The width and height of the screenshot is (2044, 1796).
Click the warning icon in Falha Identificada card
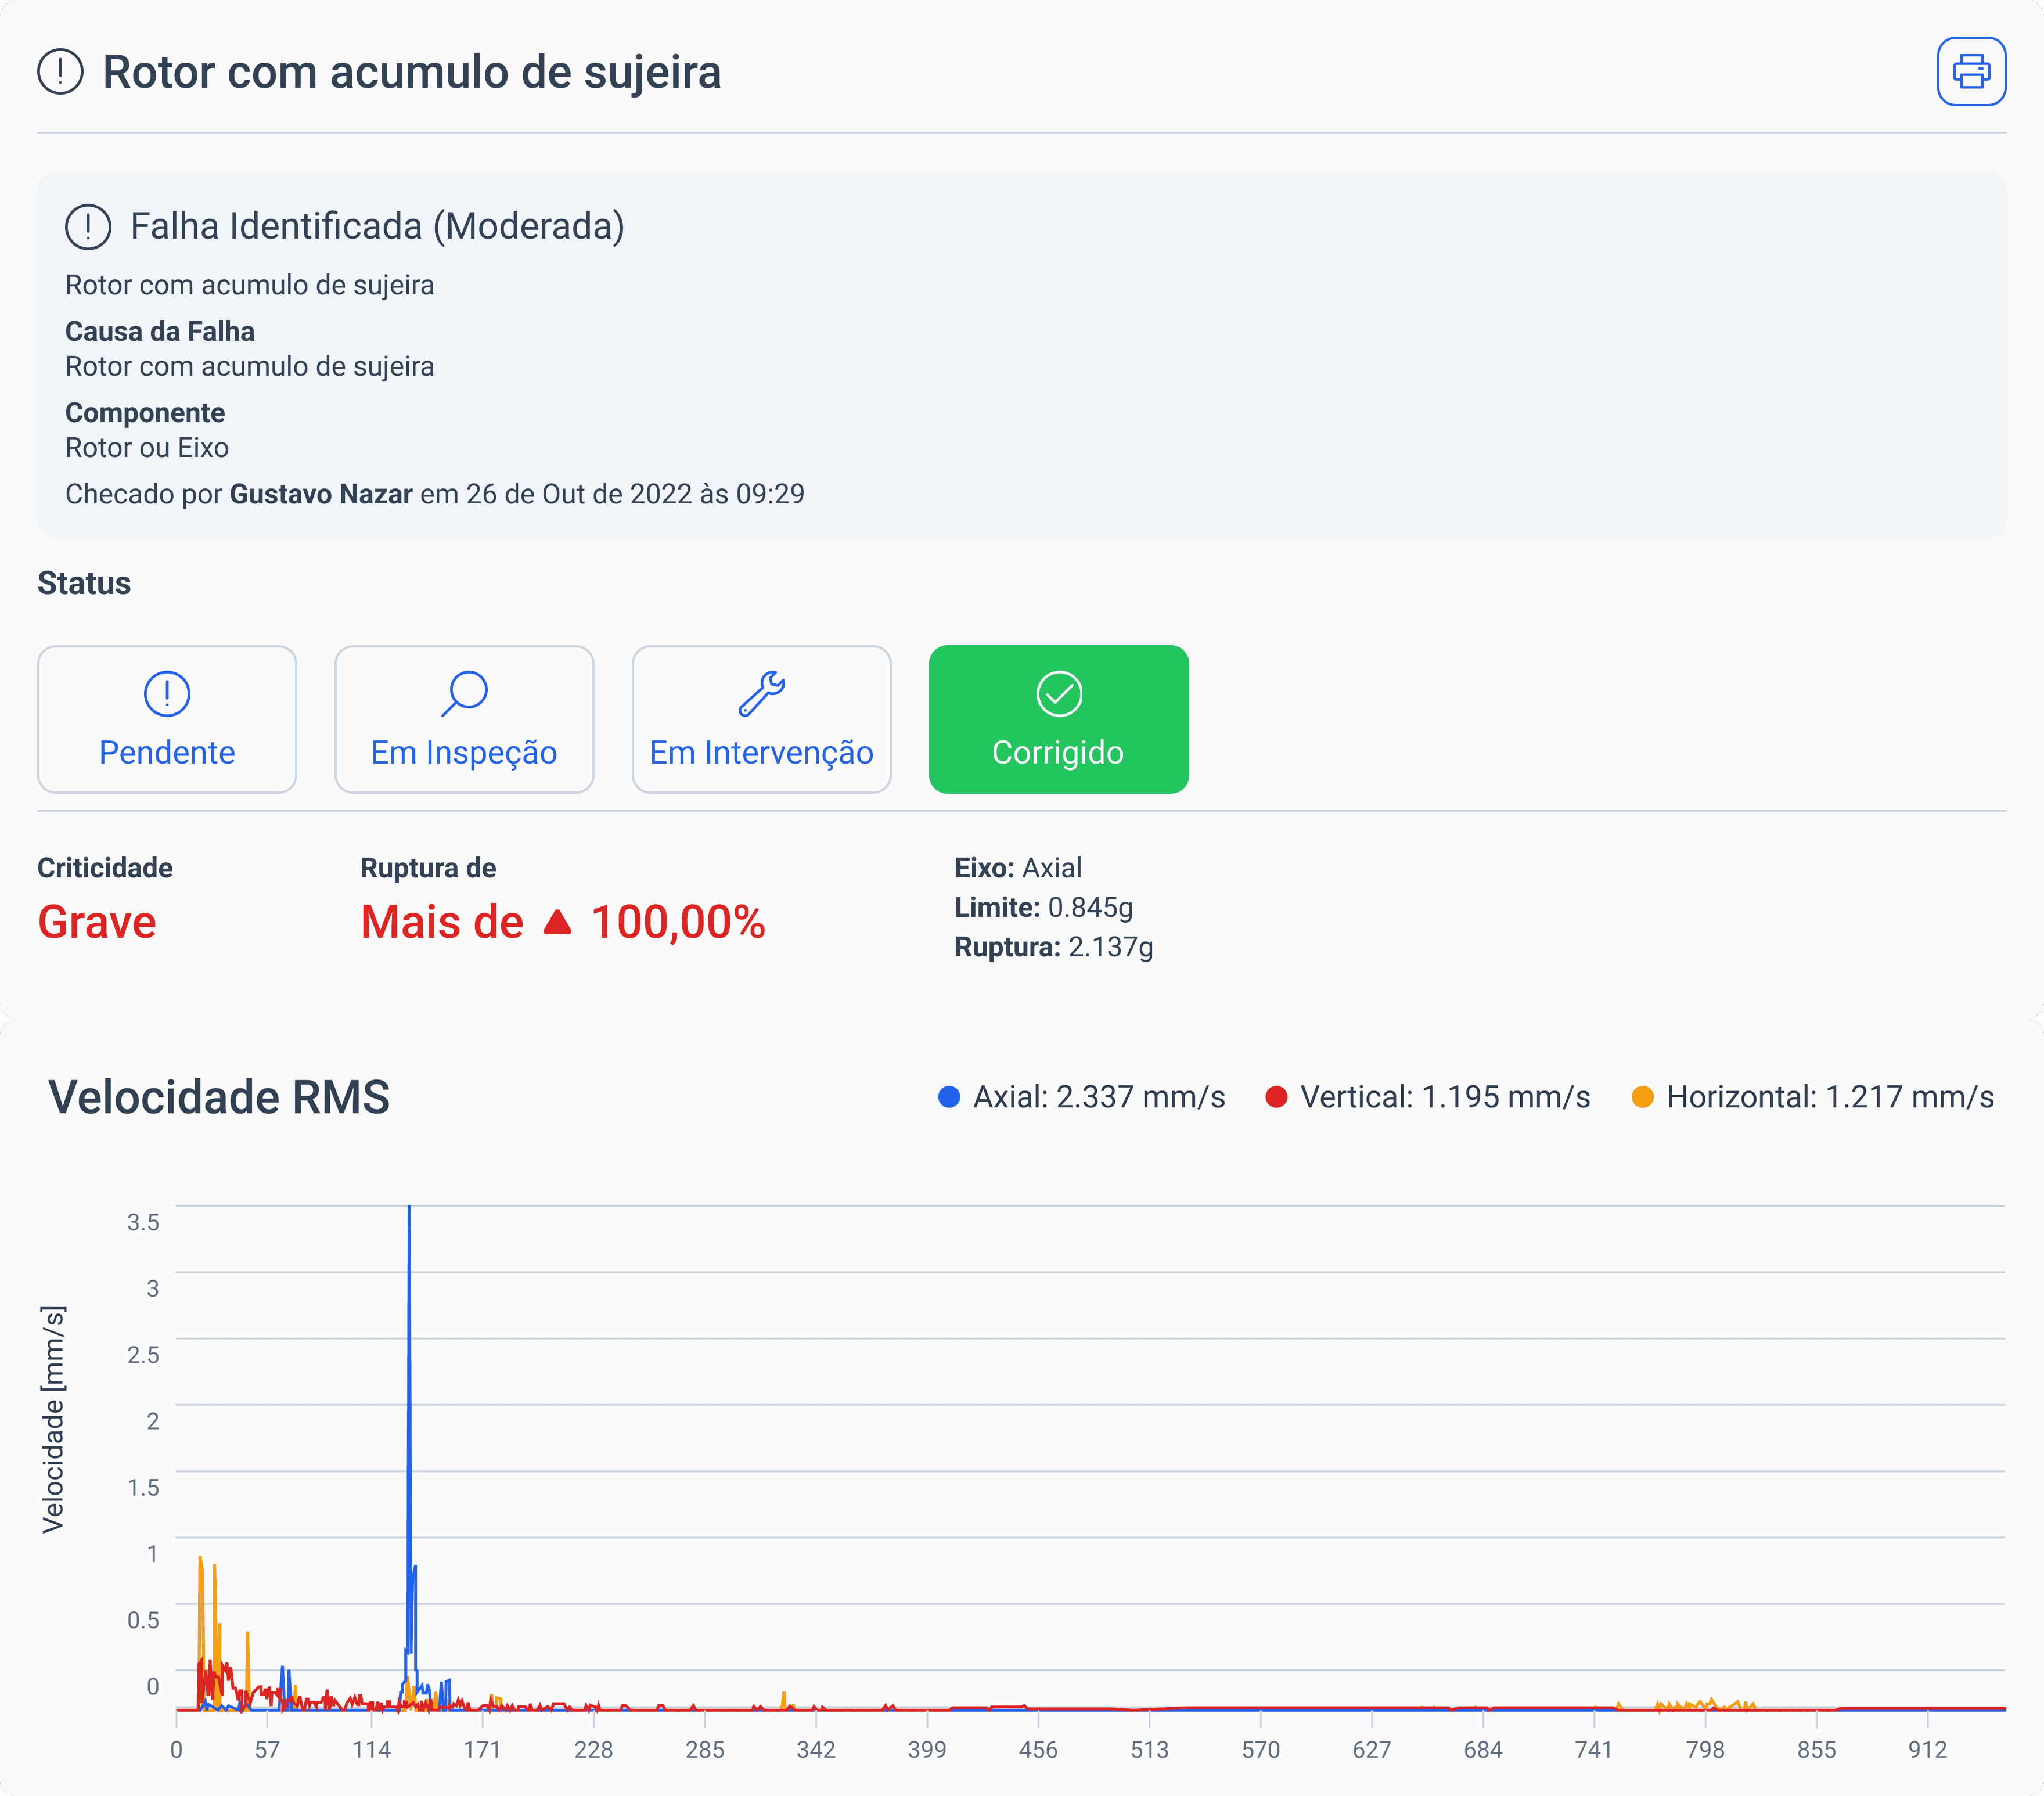point(90,226)
